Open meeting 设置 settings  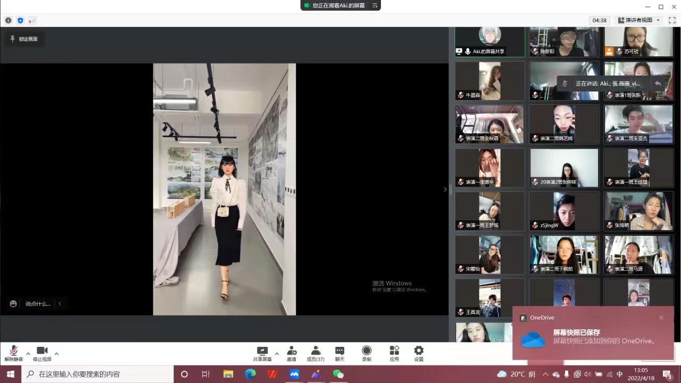pyautogui.click(x=419, y=354)
